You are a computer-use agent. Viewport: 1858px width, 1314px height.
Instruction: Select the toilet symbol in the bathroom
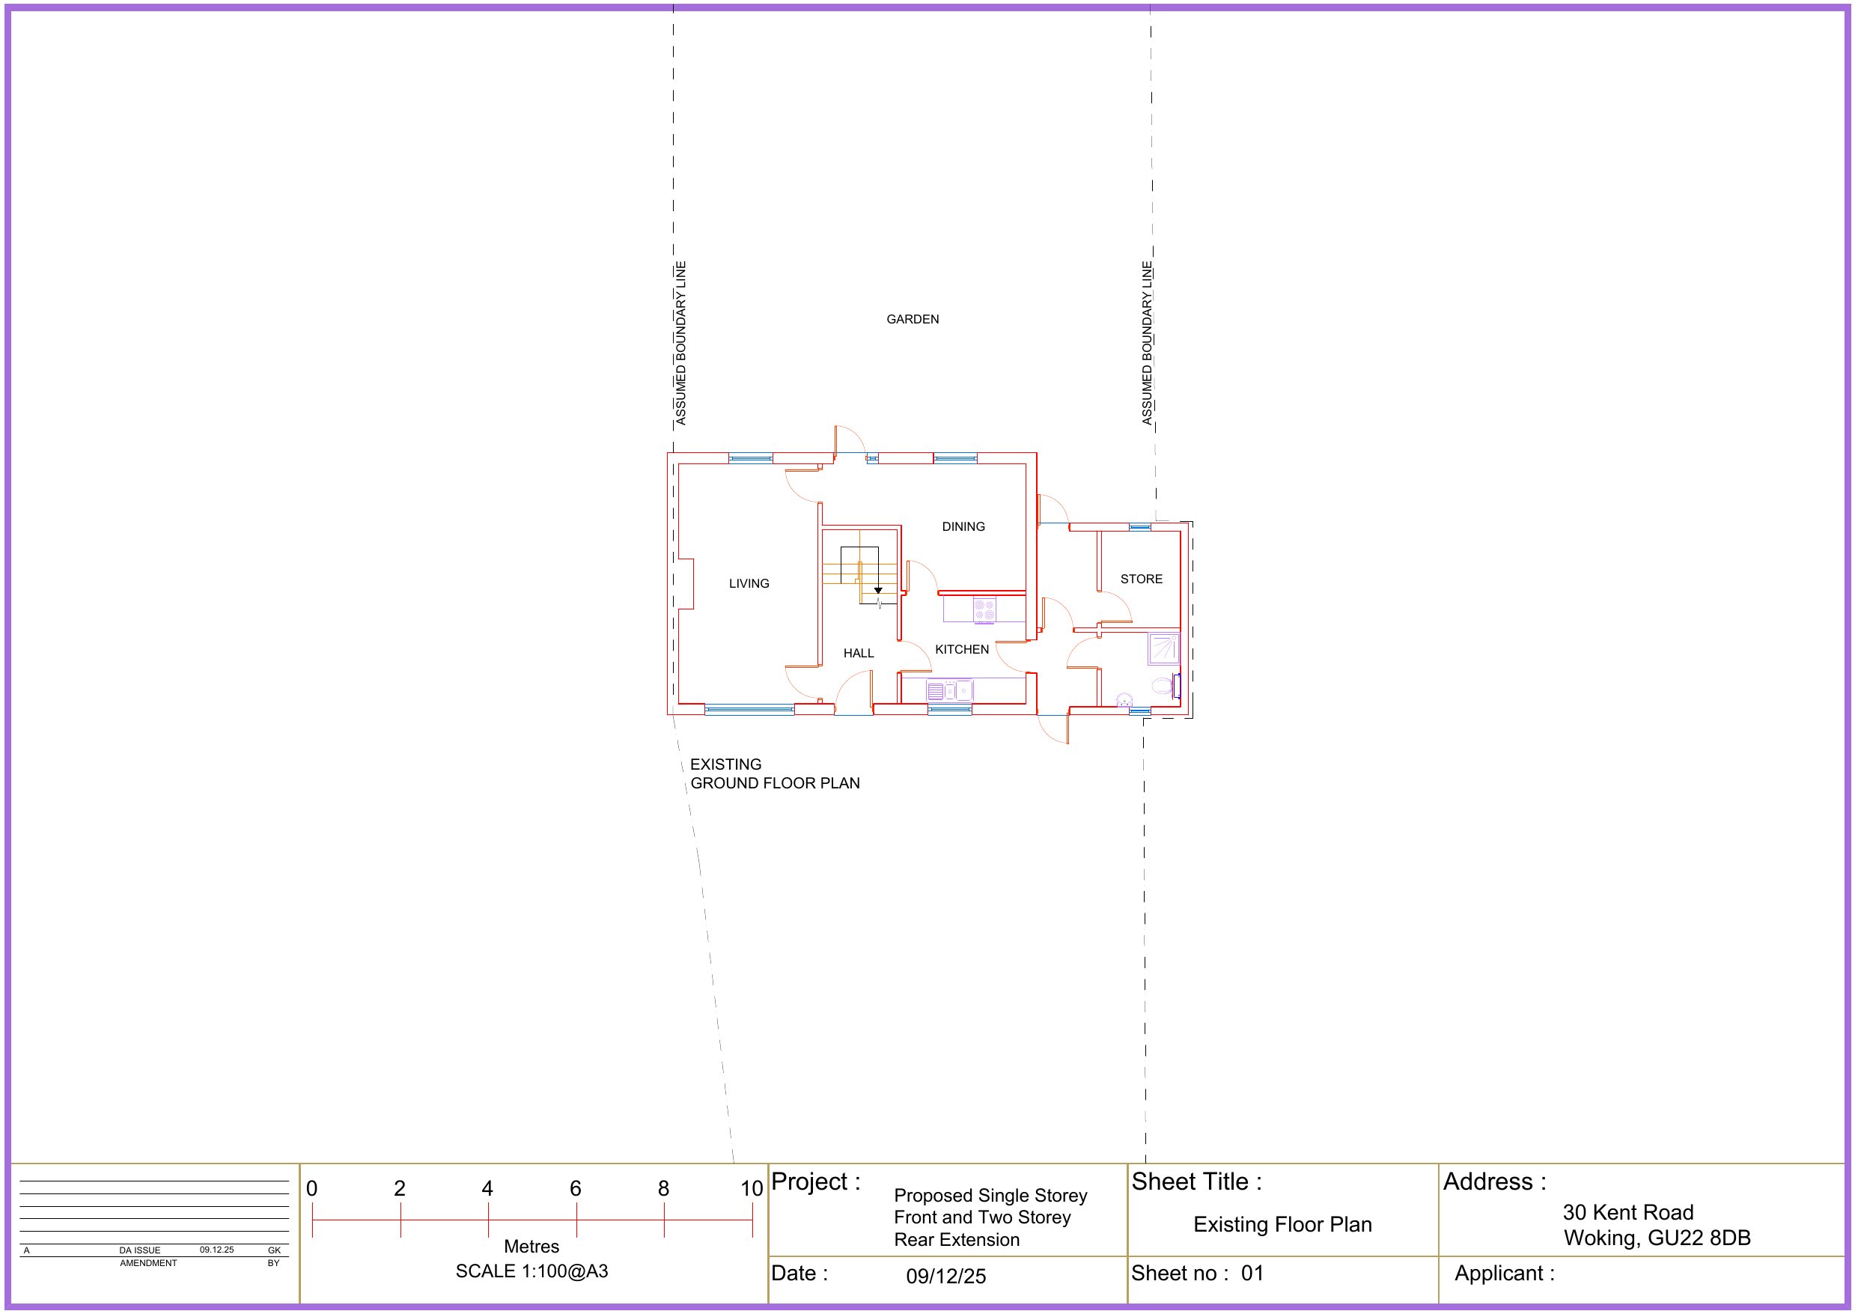[x=1162, y=686]
